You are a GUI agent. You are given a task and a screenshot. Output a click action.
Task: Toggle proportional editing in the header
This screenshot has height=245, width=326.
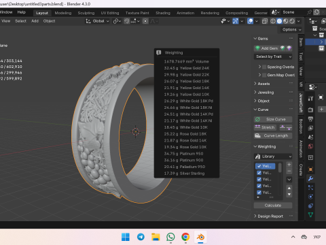tap(145, 21)
